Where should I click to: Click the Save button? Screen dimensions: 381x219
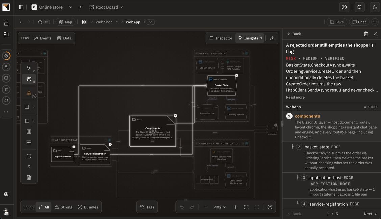(337, 22)
